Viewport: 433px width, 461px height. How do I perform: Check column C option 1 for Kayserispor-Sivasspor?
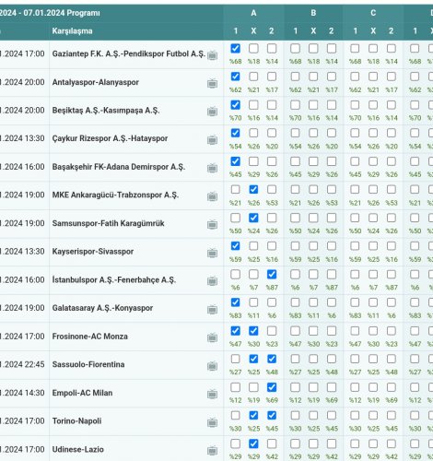coord(355,246)
